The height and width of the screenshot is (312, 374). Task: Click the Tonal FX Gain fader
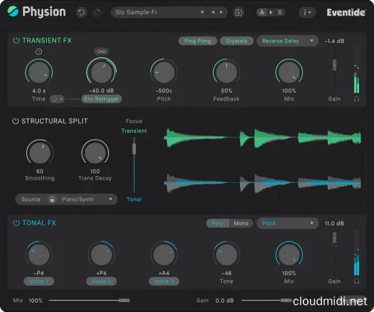click(x=334, y=238)
